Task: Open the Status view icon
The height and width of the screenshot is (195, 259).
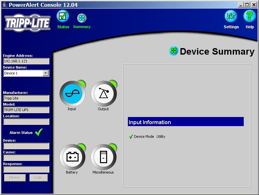Action: tap(63, 16)
